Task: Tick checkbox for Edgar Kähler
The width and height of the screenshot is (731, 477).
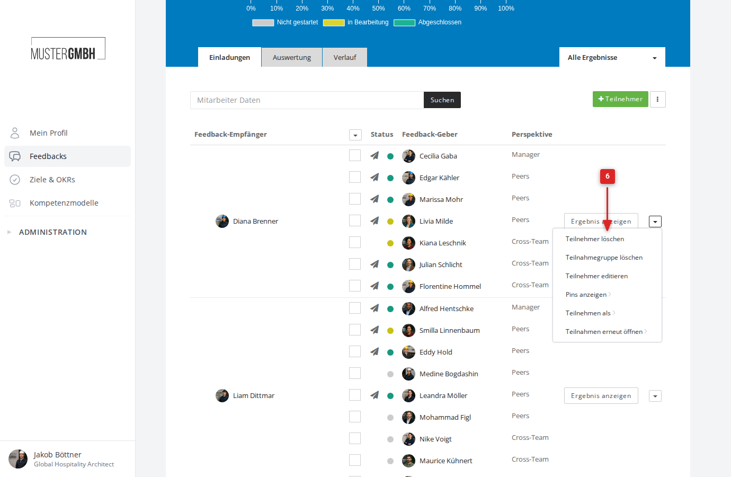Action: [355, 177]
